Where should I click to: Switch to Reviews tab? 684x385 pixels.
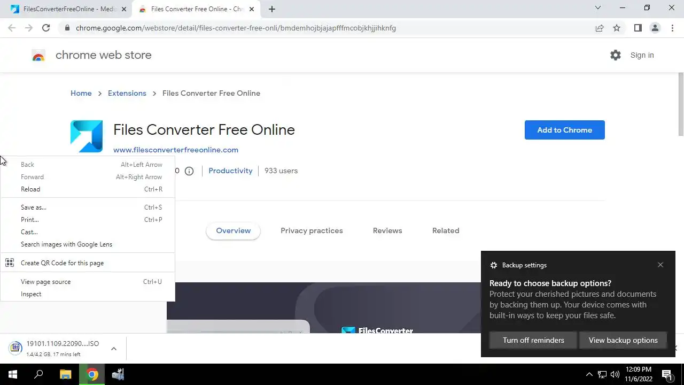click(387, 230)
